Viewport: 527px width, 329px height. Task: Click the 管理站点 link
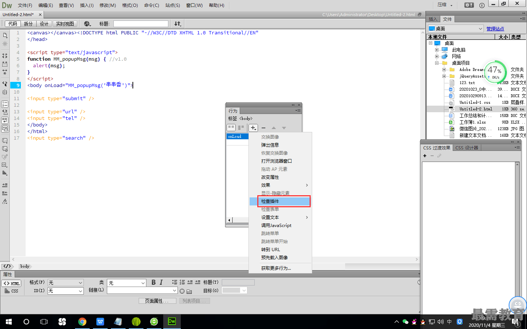pyautogui.click(x=495, y=29)
